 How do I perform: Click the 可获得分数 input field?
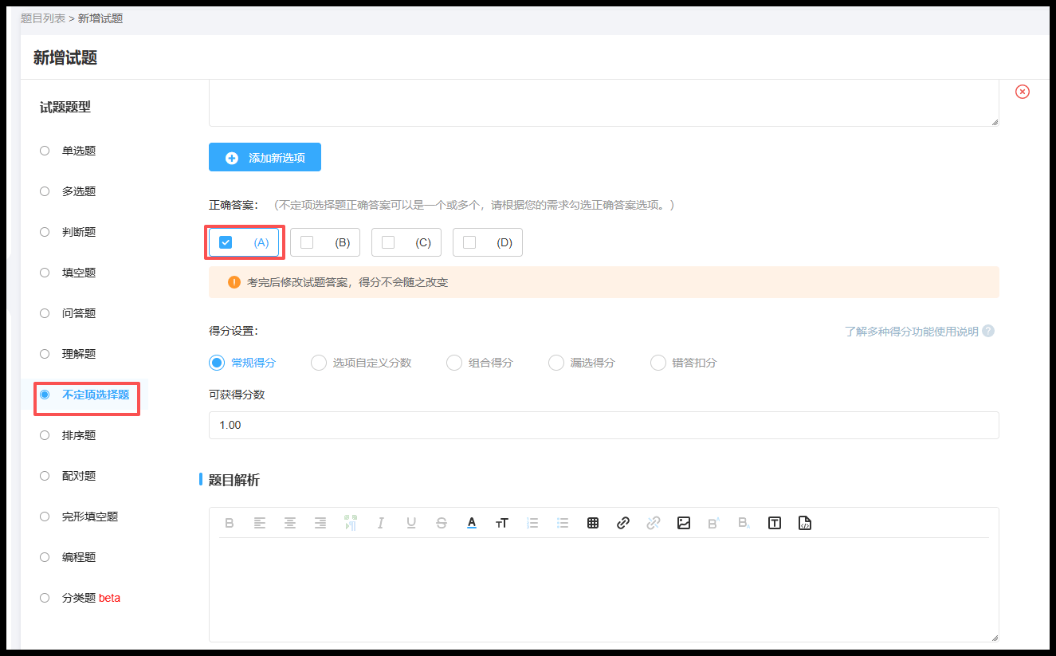pyautogui.click(x=604, y=425)
